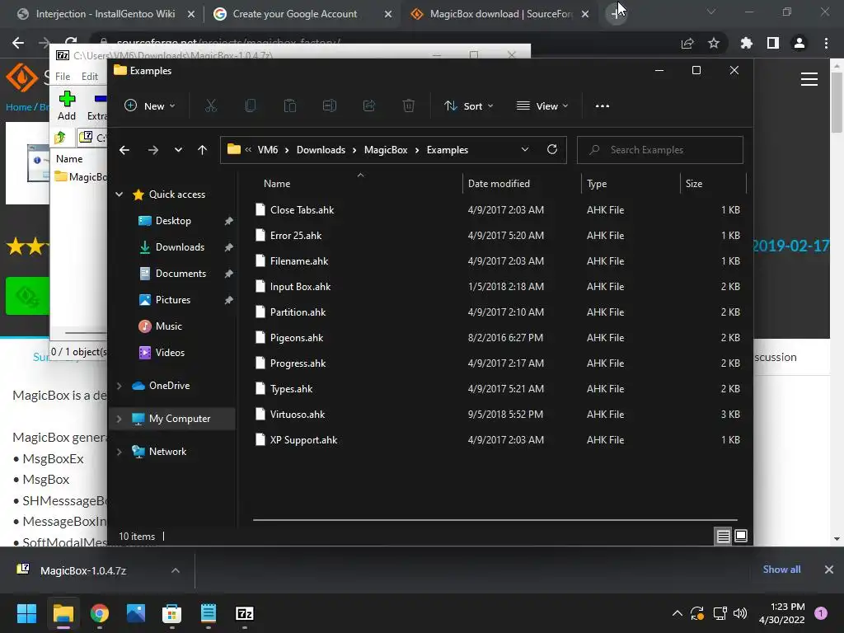Go forward using Explorer forward arrow
This screenshot has width=844, height=633.
point(152,150)
